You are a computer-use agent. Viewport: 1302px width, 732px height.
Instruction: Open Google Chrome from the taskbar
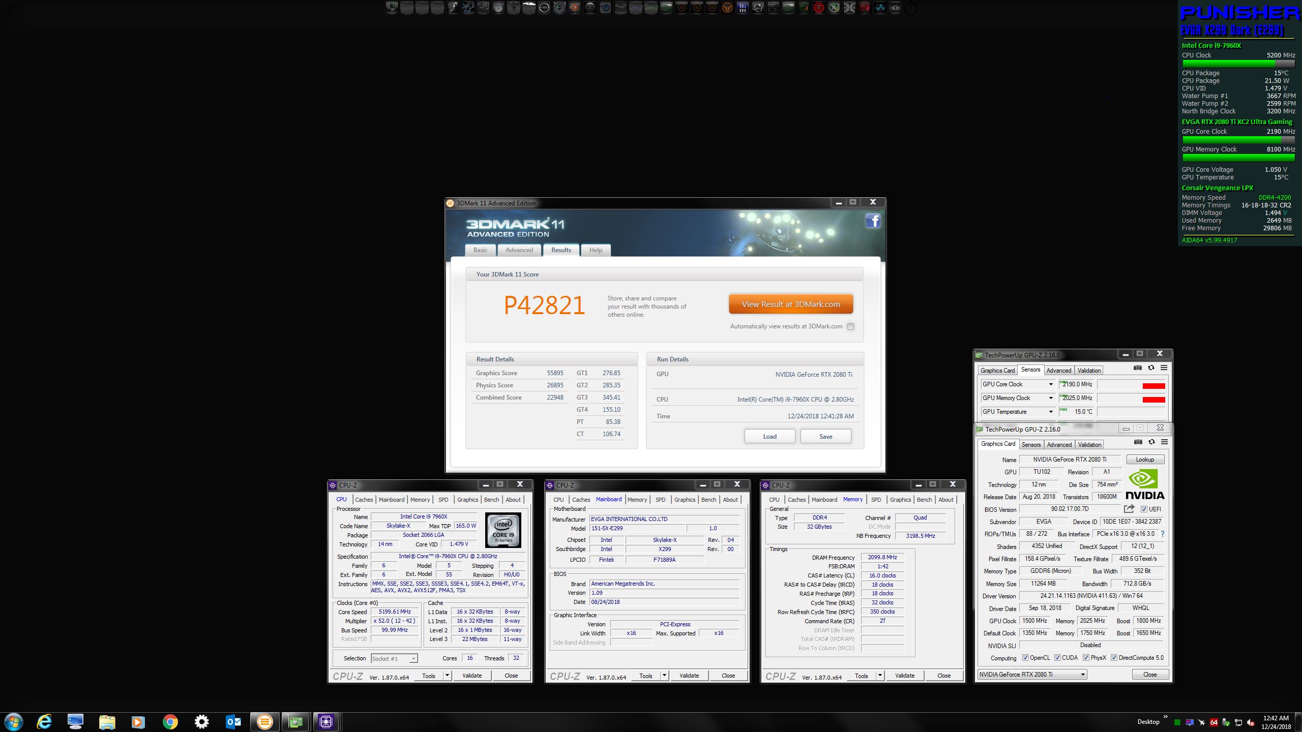click(170, 721)
